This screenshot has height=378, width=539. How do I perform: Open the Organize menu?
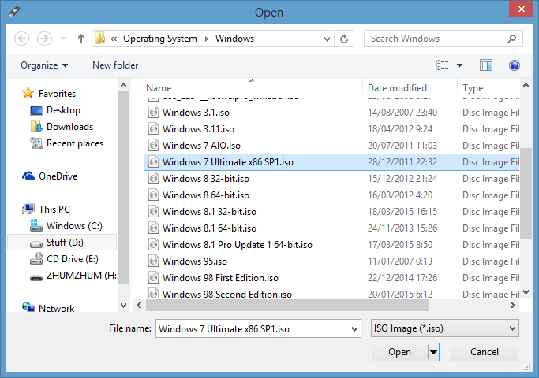pos(44,65)
